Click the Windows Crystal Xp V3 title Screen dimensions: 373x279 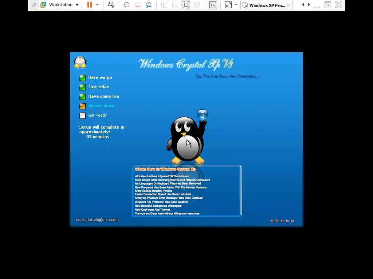click(186, 65)
